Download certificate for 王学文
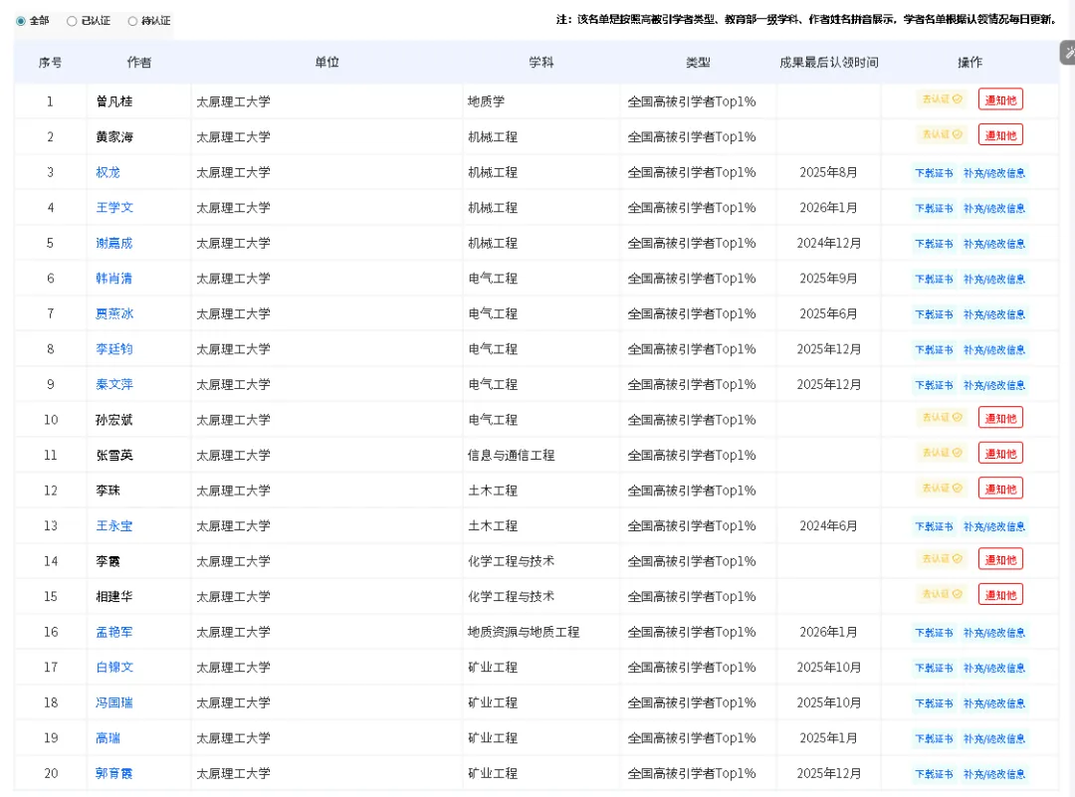This screenshot has height=797, width=1075. coord(934,208)
